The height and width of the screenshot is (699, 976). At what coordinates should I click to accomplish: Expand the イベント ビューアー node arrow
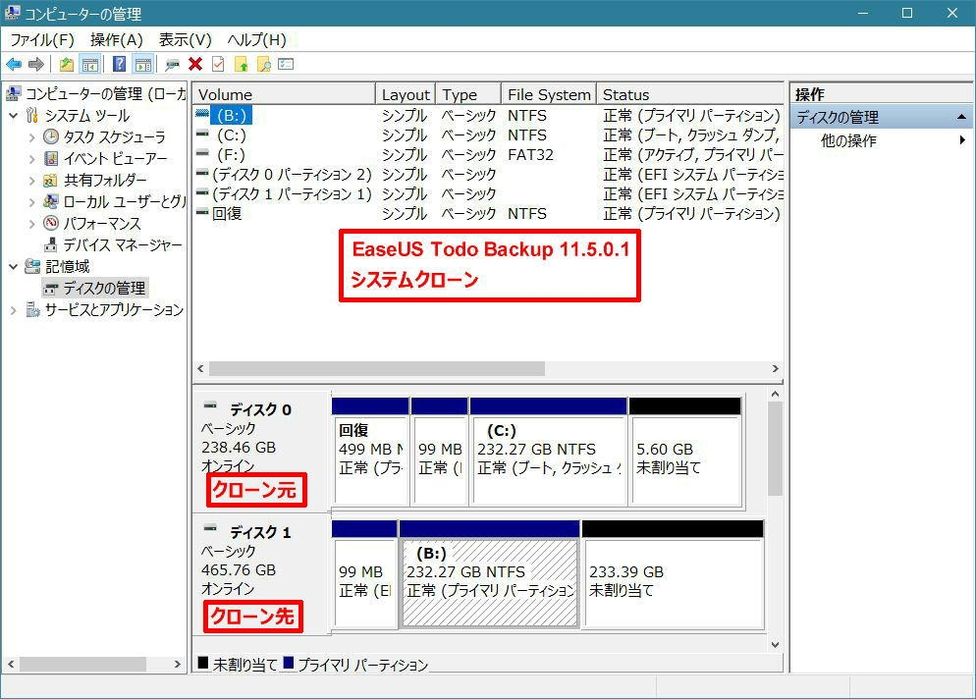[31, 159]
